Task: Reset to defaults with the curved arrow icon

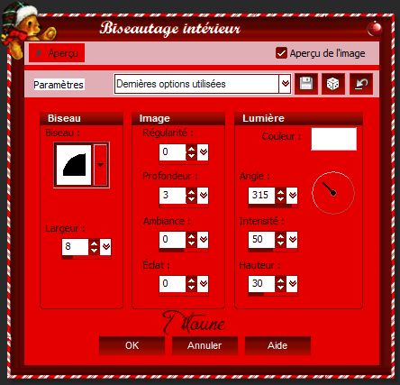Action: click(x=361, y=84)
